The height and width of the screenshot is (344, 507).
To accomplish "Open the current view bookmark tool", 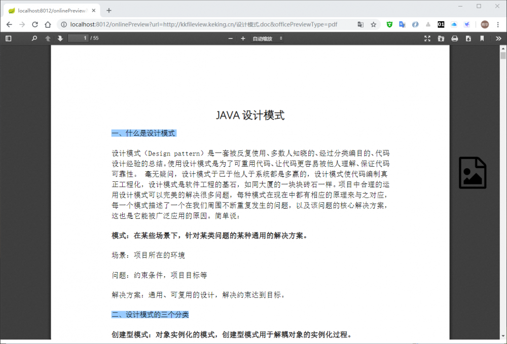I will point(482,38).
